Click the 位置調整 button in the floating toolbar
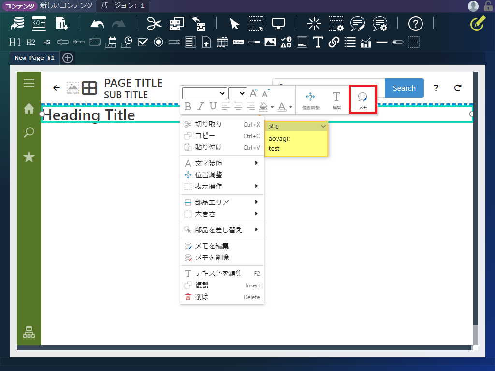This screenshot has width=495, height=371. (311, 100)
